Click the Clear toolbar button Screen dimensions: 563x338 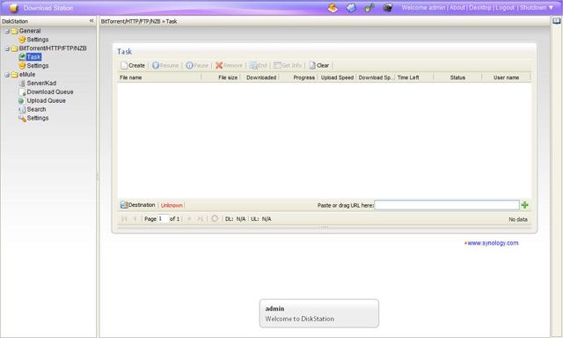[318, 65]
